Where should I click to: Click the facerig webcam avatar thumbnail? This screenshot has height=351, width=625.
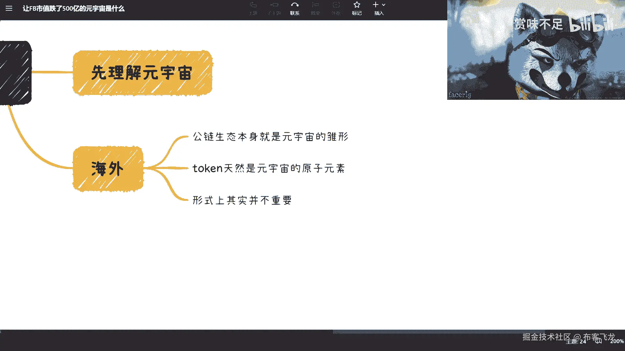(536, 50)
